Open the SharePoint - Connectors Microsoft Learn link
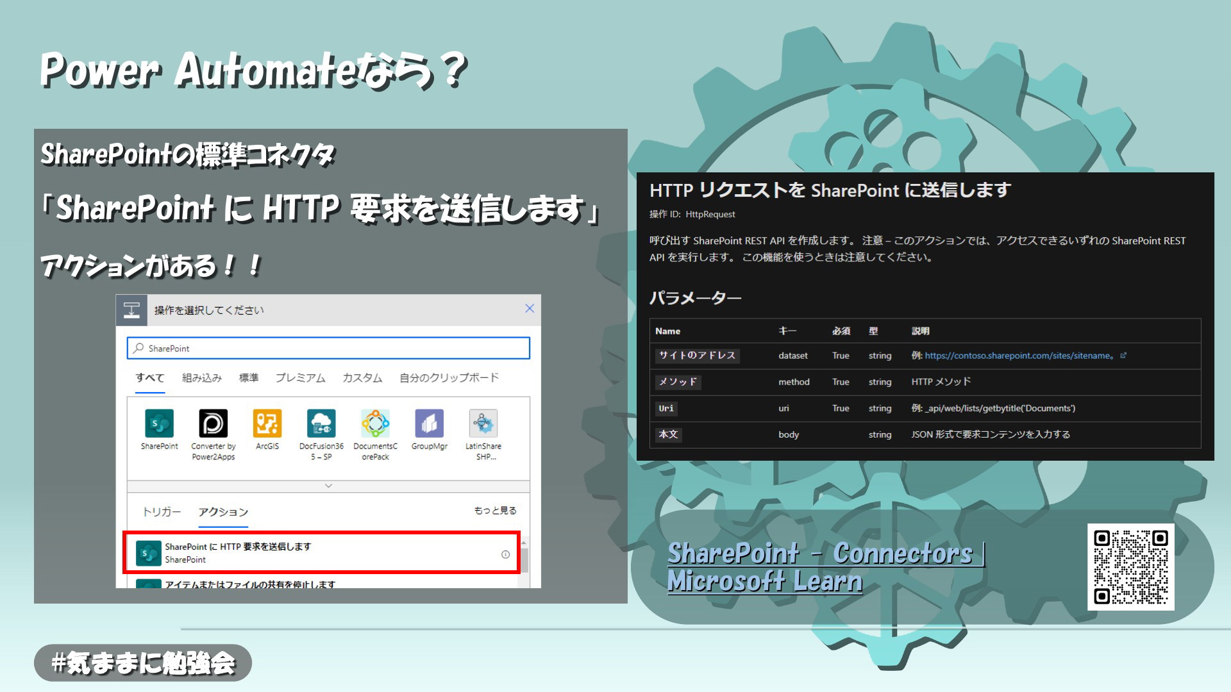 [826, 567]
